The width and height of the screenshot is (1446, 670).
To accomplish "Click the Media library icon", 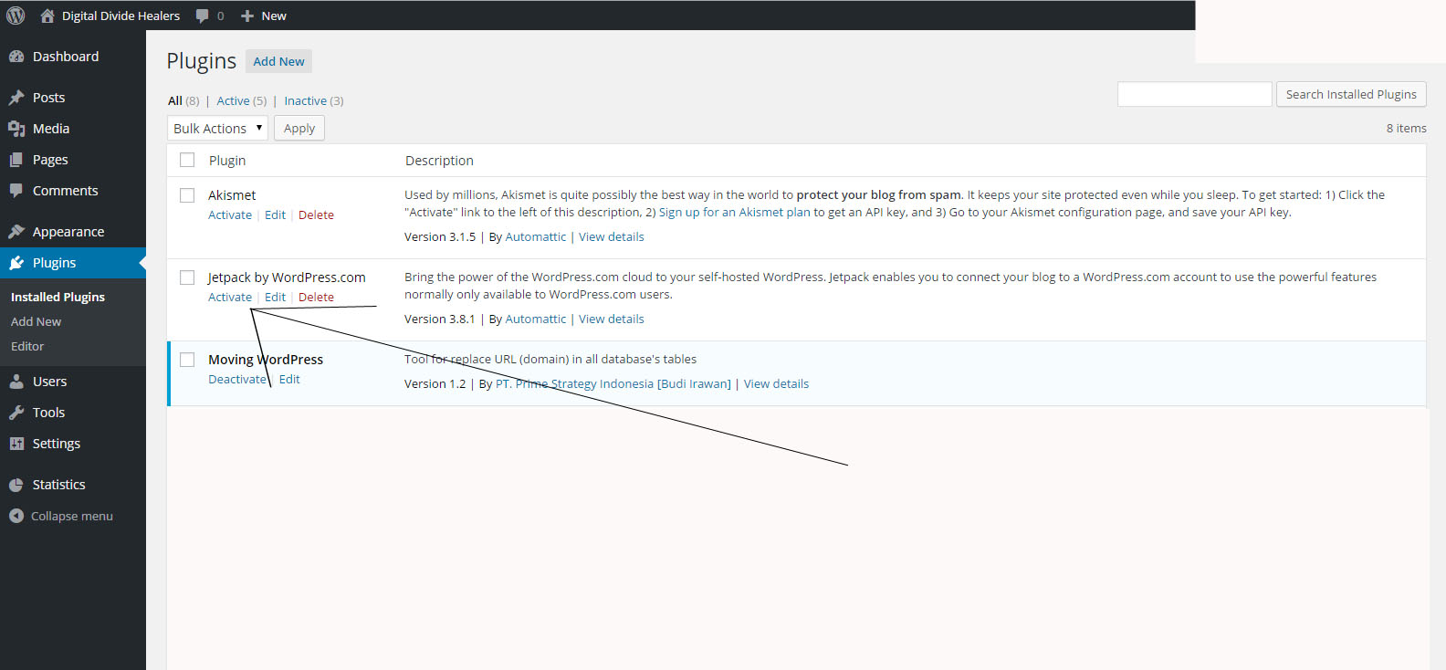I will click(16, 129).
